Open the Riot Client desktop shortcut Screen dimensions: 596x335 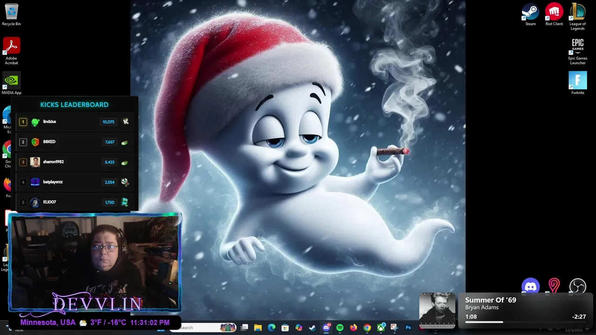click(554, 15)
